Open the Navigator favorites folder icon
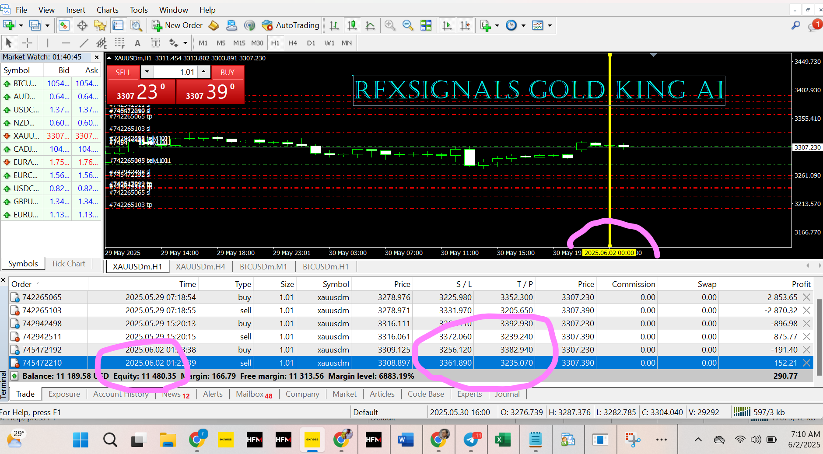The width and height of the screenshot is (823, 454). tap(100, 25)
